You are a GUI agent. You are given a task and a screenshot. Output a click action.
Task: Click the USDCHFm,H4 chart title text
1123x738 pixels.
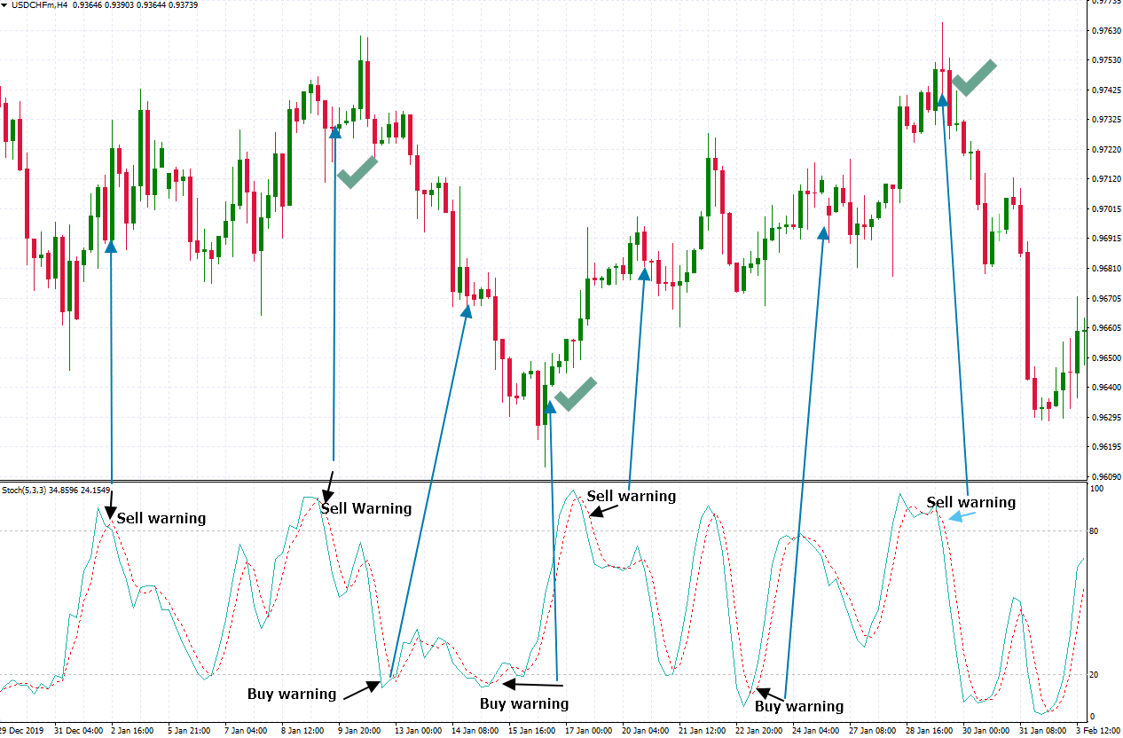(38, 5)
